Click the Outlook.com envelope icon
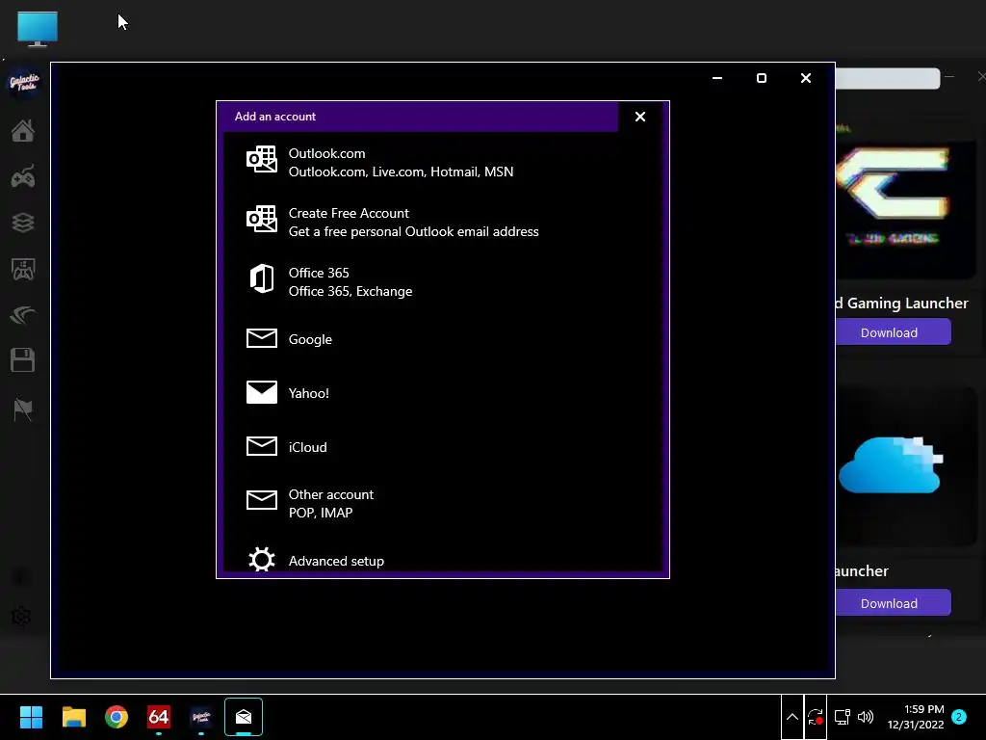Screen dimensions: 986x740 click(x=262, y=159)
